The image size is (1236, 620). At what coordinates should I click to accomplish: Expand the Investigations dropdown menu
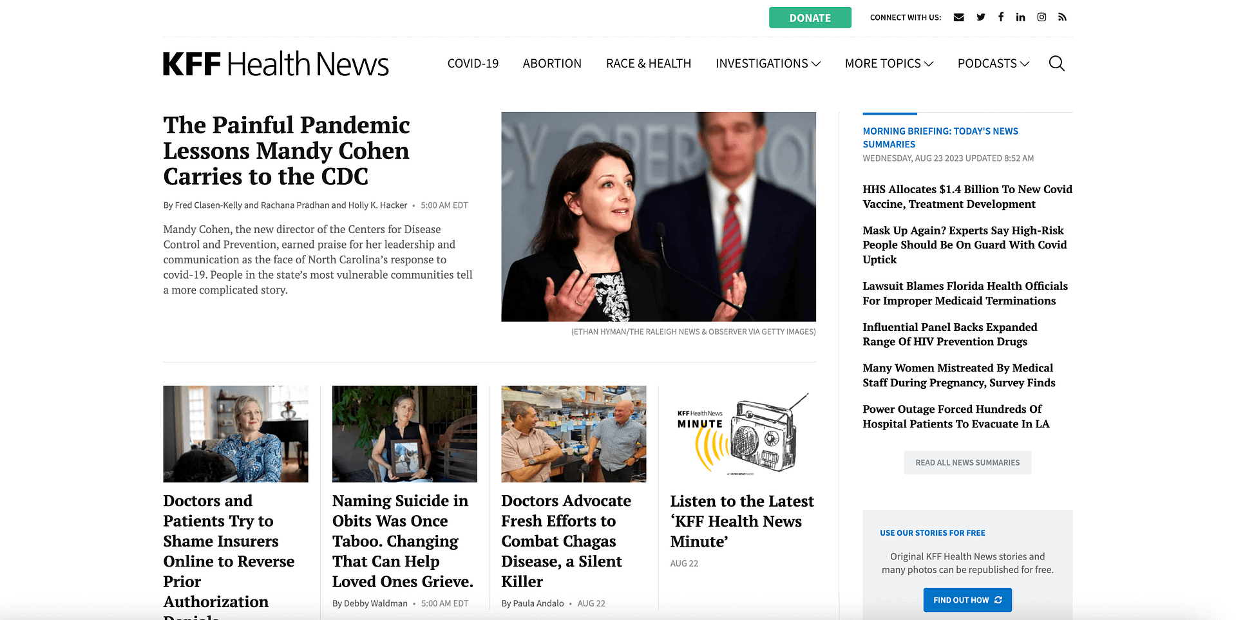pyautogui.click(x=768, y=63)
